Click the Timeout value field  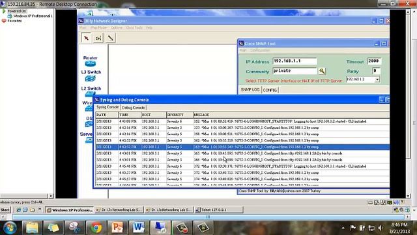click(374, 61)
